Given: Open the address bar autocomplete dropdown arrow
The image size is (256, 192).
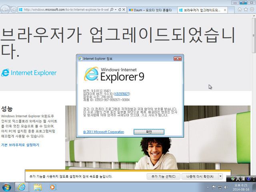Looking at the screenshot, I should 116,10.
